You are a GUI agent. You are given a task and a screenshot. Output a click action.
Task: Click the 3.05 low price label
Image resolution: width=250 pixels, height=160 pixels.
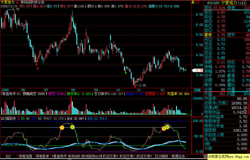[x=142, y=85]
